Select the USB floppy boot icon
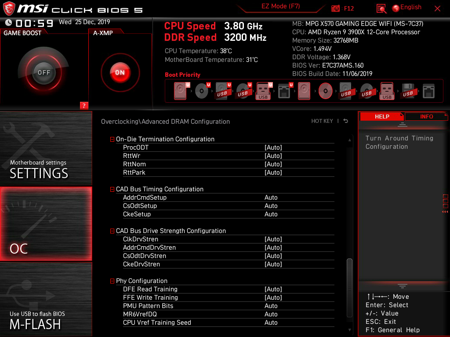Screen dimensions: 450x337 408,91
